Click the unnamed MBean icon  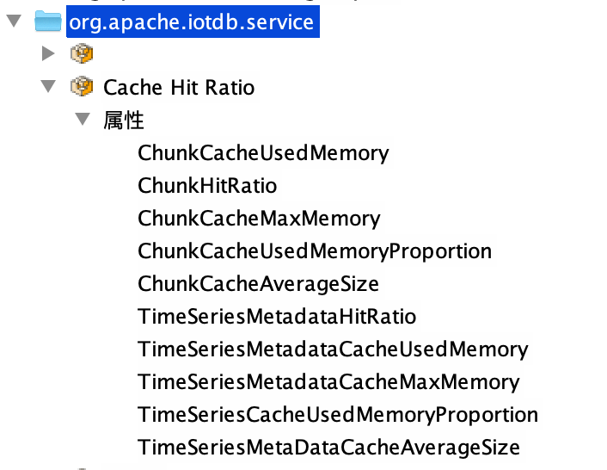click(82, 54)
